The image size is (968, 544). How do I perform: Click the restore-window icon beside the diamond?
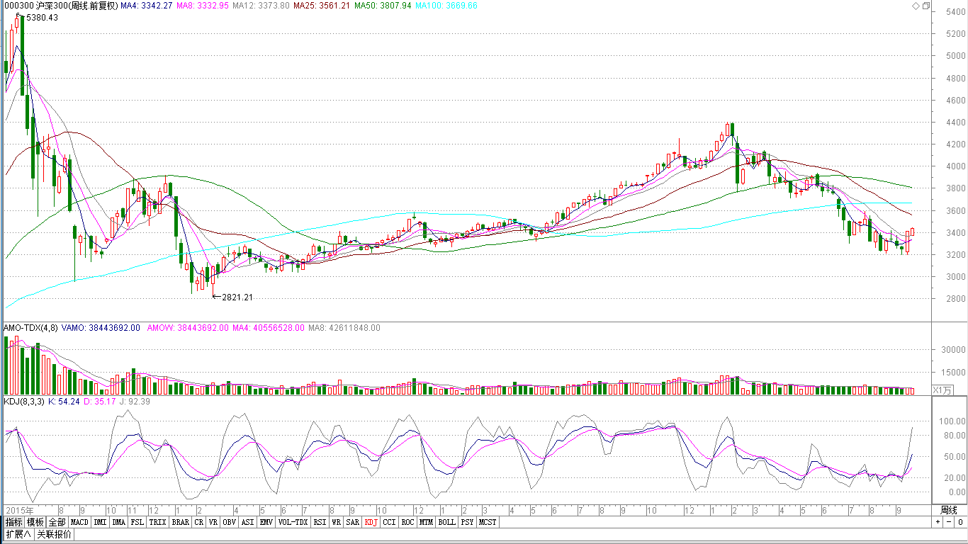click(x=925, y=6)
